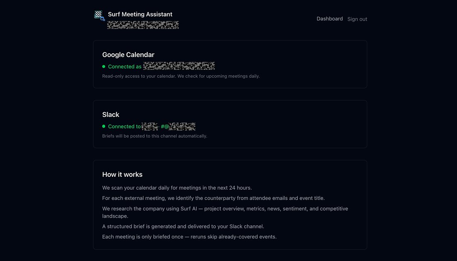Click the read-only access description text
This screenshot has height=261, width=457.
pyautogui.click(x=181, y=76)
